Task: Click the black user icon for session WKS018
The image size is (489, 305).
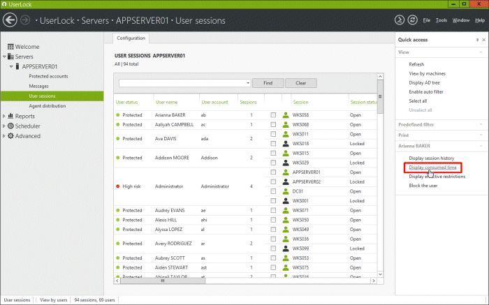Action: click(x=286, y=144)
